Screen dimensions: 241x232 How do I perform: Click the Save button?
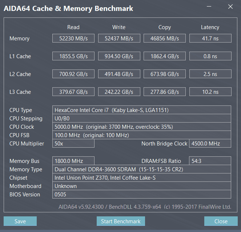[x=20, y=221]
